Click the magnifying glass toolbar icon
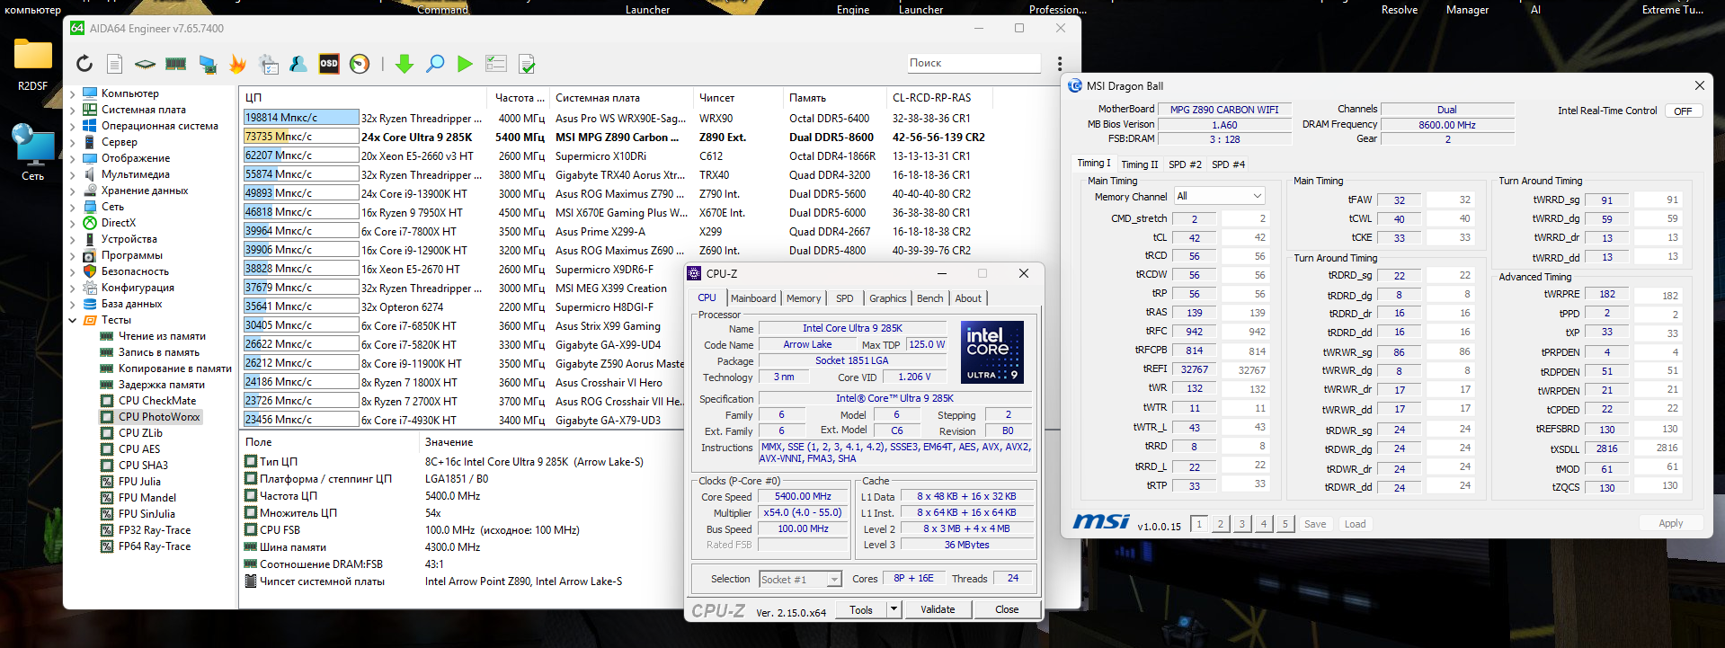 tap(435, 64)
